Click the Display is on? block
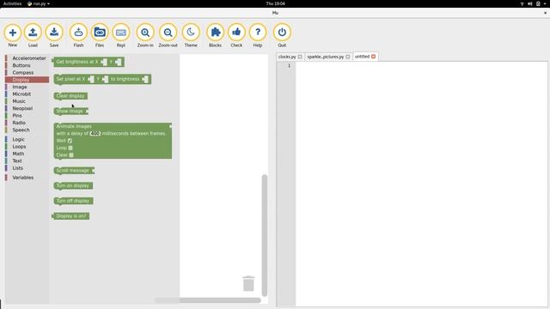Image resolution: width=550 pixels, height=309 pixels. [x=70, y=216]
